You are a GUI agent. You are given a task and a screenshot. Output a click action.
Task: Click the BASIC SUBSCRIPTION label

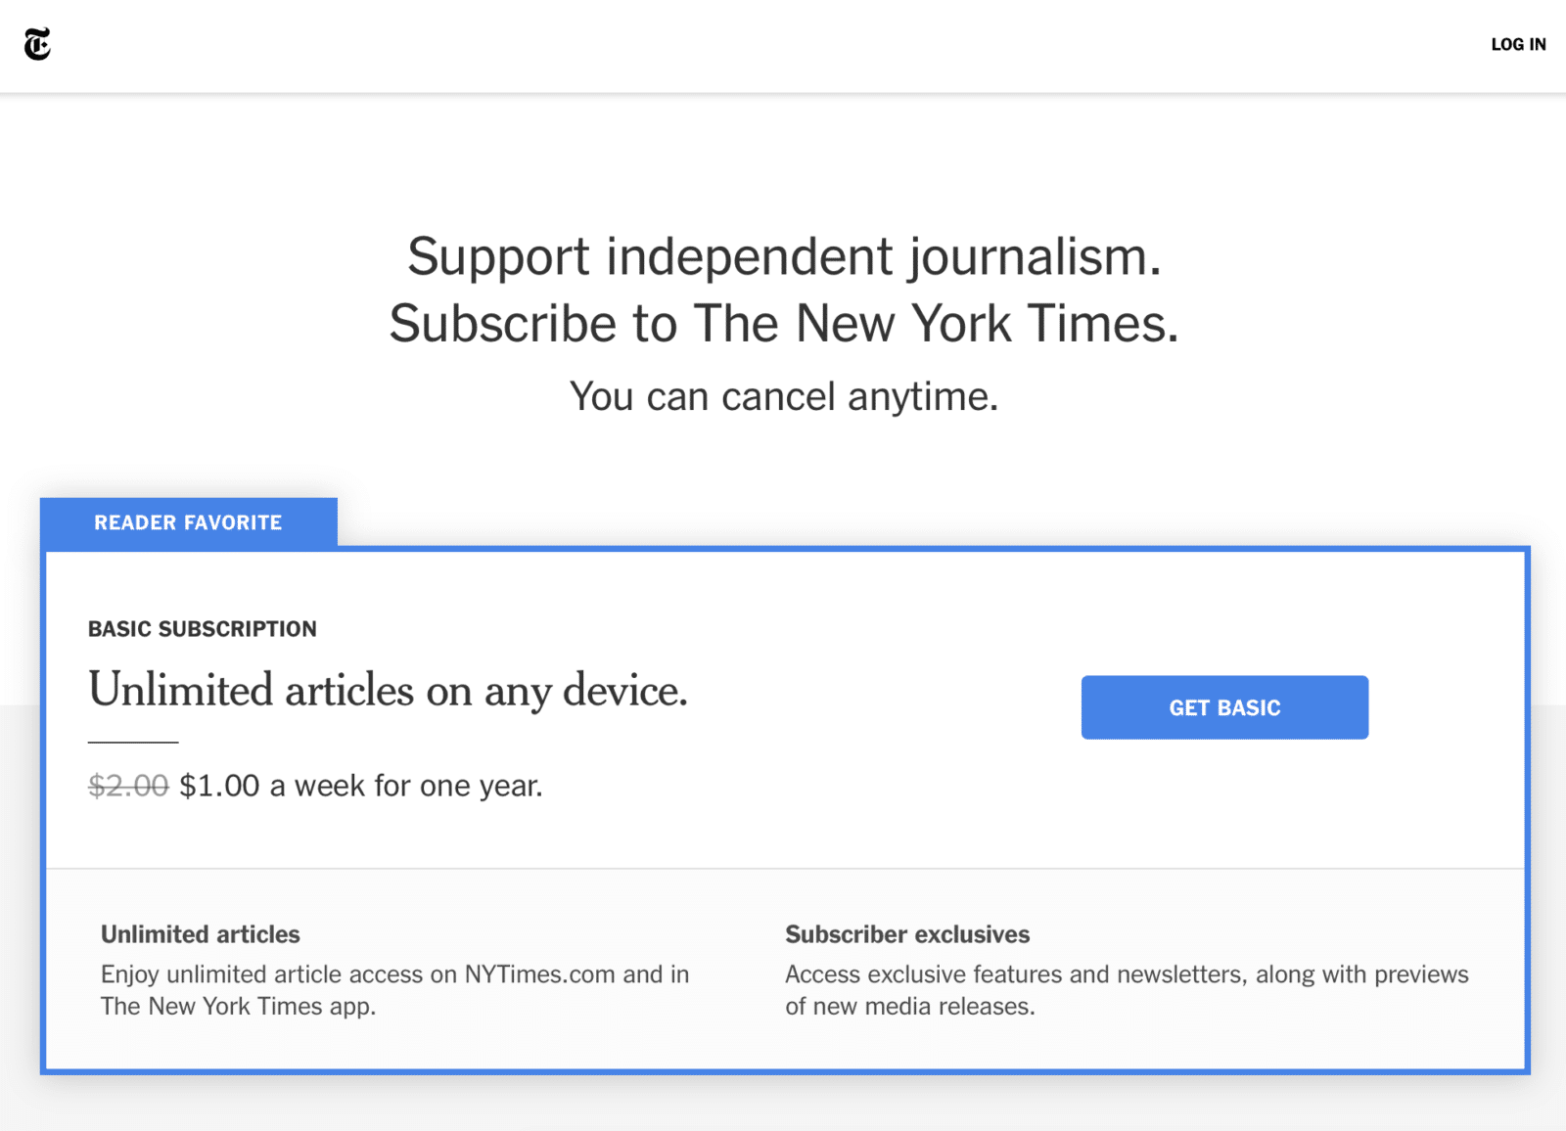coord(203,629)
